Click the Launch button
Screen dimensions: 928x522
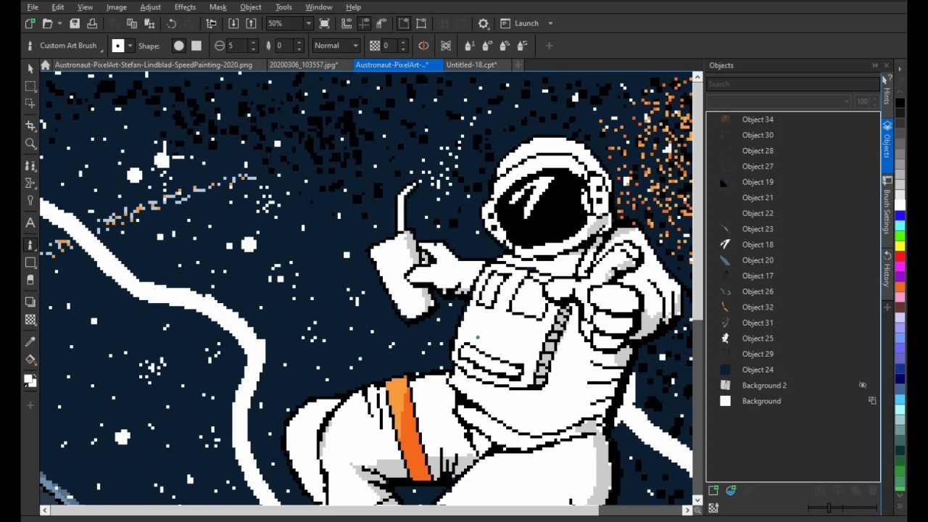pos(521,23)
